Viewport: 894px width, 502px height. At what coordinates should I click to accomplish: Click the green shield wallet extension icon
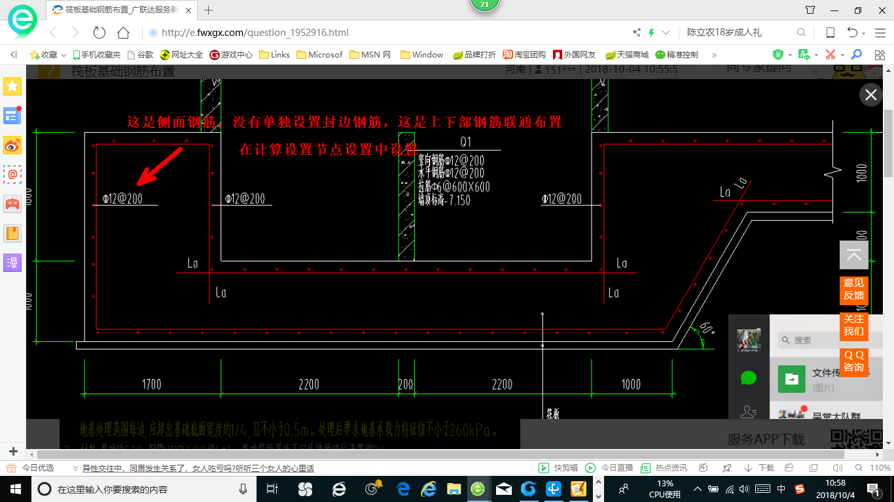[x=778, y=55]
